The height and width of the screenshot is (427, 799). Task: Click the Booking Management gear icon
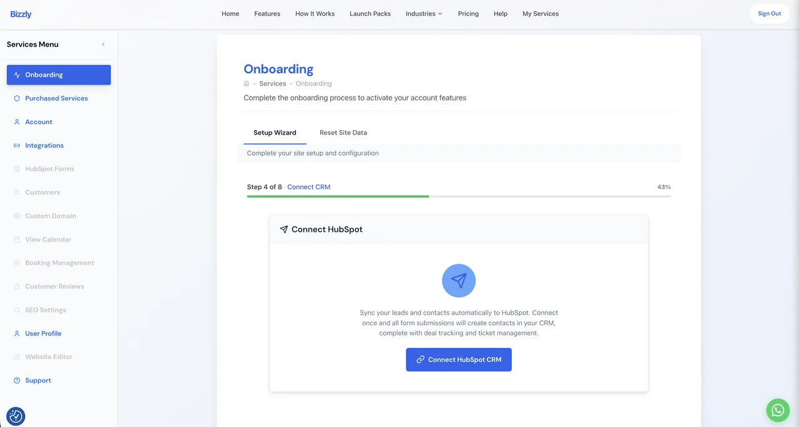click(x=17, y=263)
